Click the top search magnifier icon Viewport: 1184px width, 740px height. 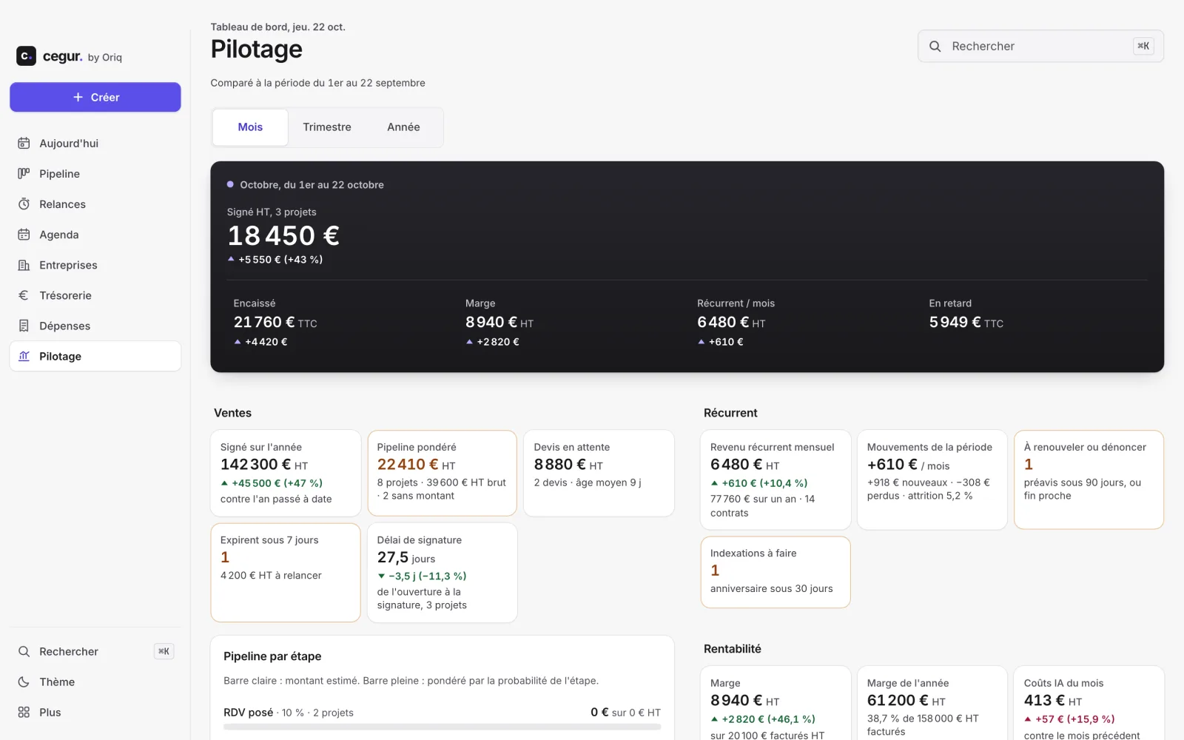935,46
